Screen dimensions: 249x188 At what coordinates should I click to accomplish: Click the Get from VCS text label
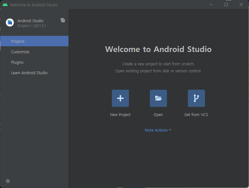[196, 115]
